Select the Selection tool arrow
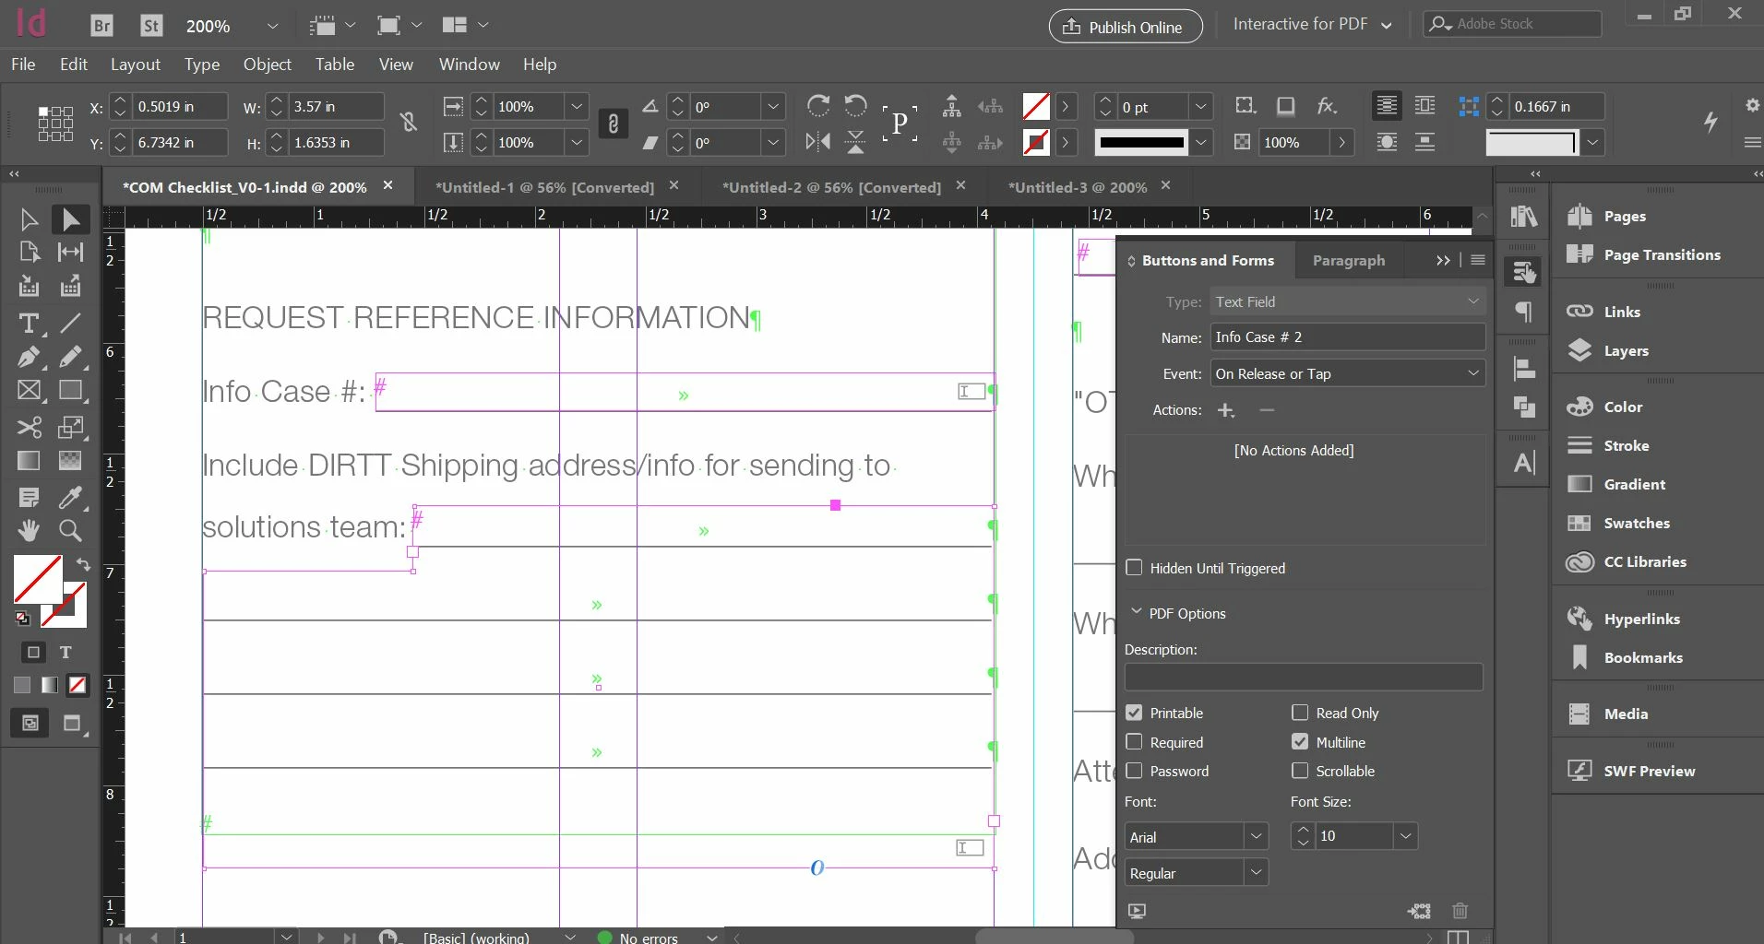1764x944 pixels. 29,219
